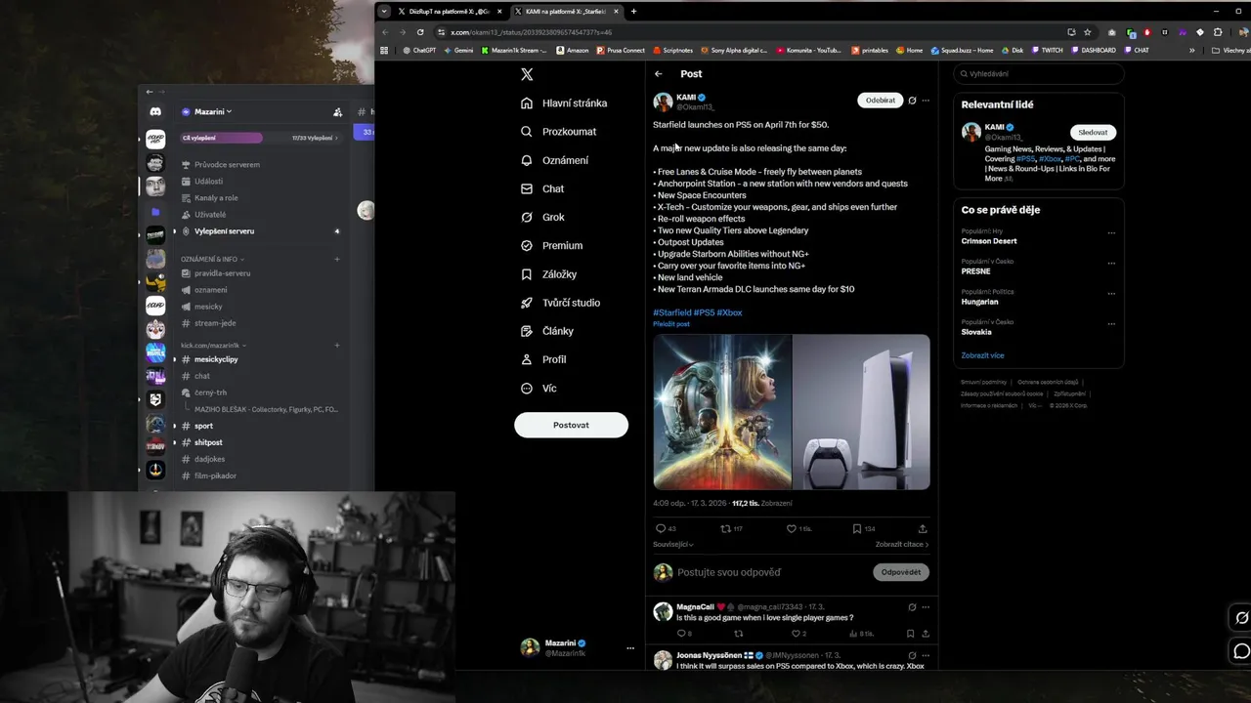1251x703 pixels.
Task: Reload the page in Chrome
Action: pos(420,32)
